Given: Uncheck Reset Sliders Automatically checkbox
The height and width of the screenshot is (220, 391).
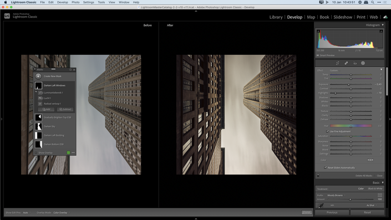Looking at the screenshot, I should 325,168.
